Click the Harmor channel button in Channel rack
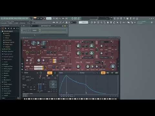Image resolution: width=155 pixels, height=116 pixels. [35, 31]
